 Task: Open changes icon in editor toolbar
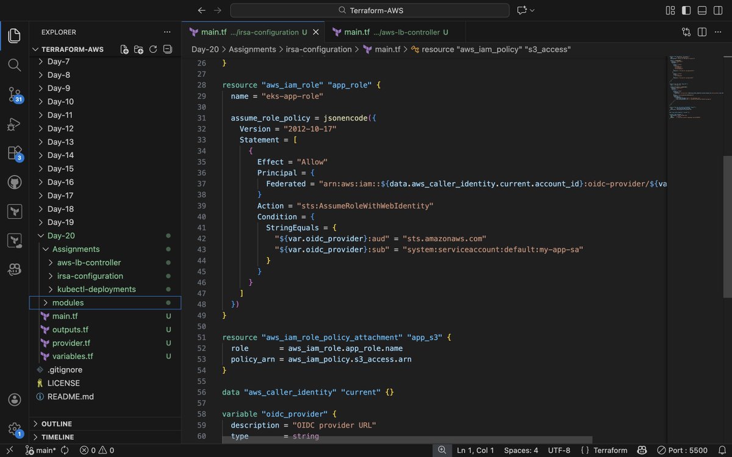tap(686, 32)
